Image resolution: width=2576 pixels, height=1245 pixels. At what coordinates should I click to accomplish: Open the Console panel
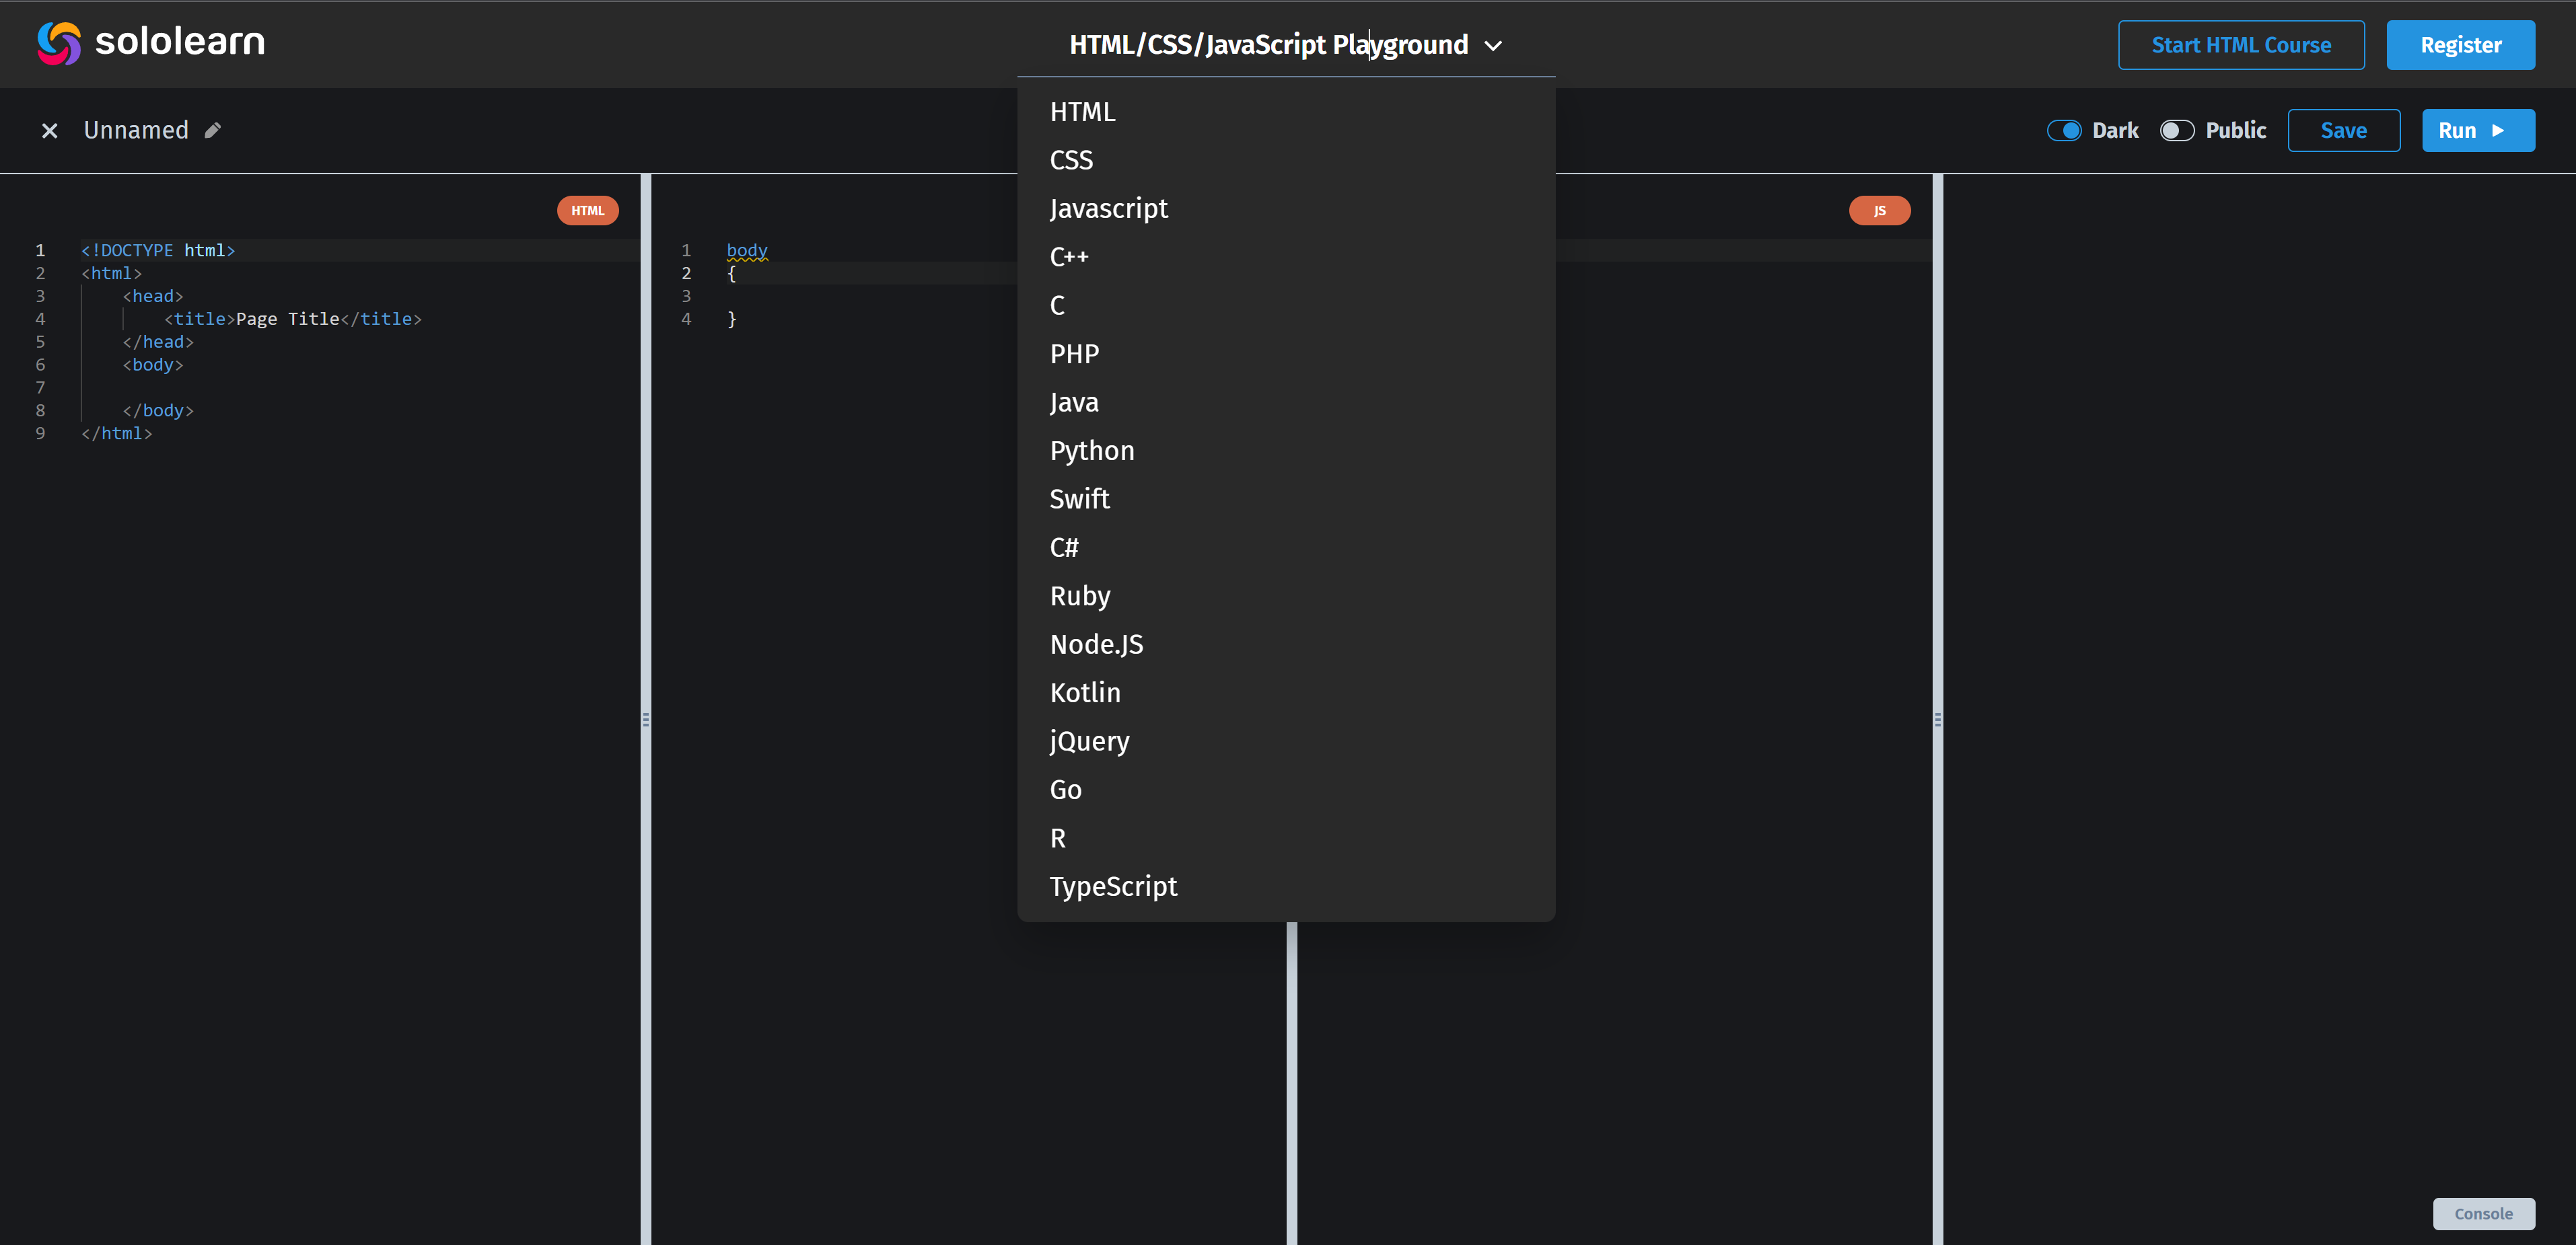click(x=2483, y=1214)
